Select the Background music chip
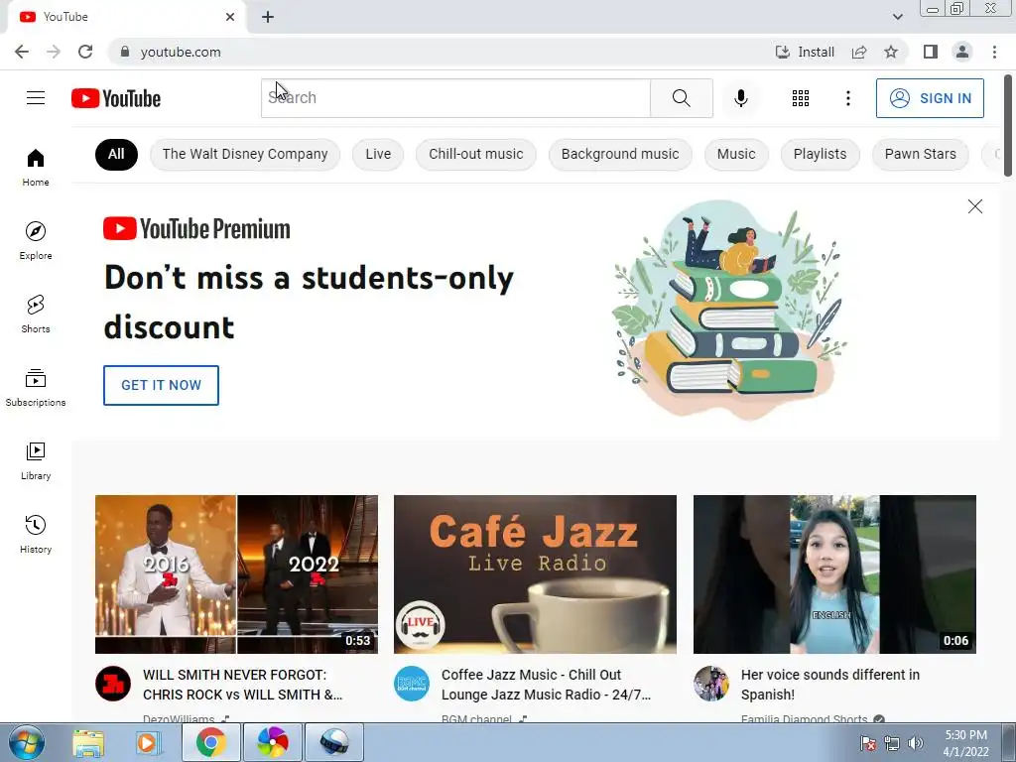Image resolution: width=1016 pixels, height=762 pixels. 620,154
